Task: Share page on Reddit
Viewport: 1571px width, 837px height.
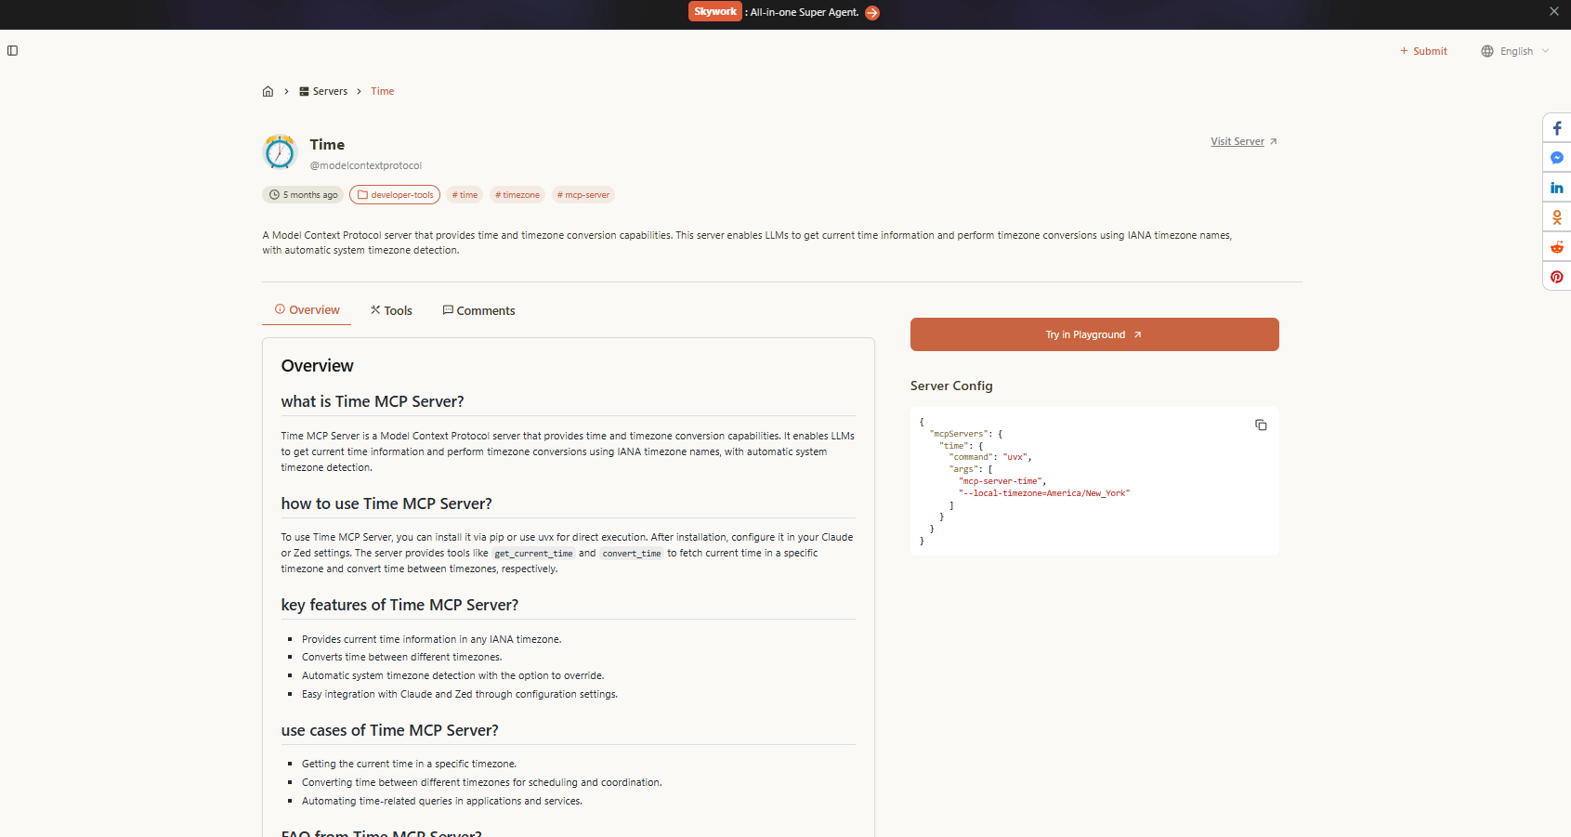Action: point(1557,247)
